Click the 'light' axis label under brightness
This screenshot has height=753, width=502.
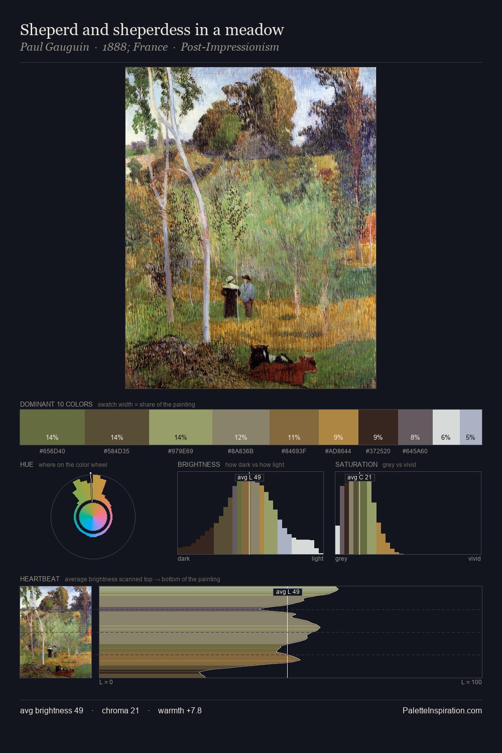[317, 559]
